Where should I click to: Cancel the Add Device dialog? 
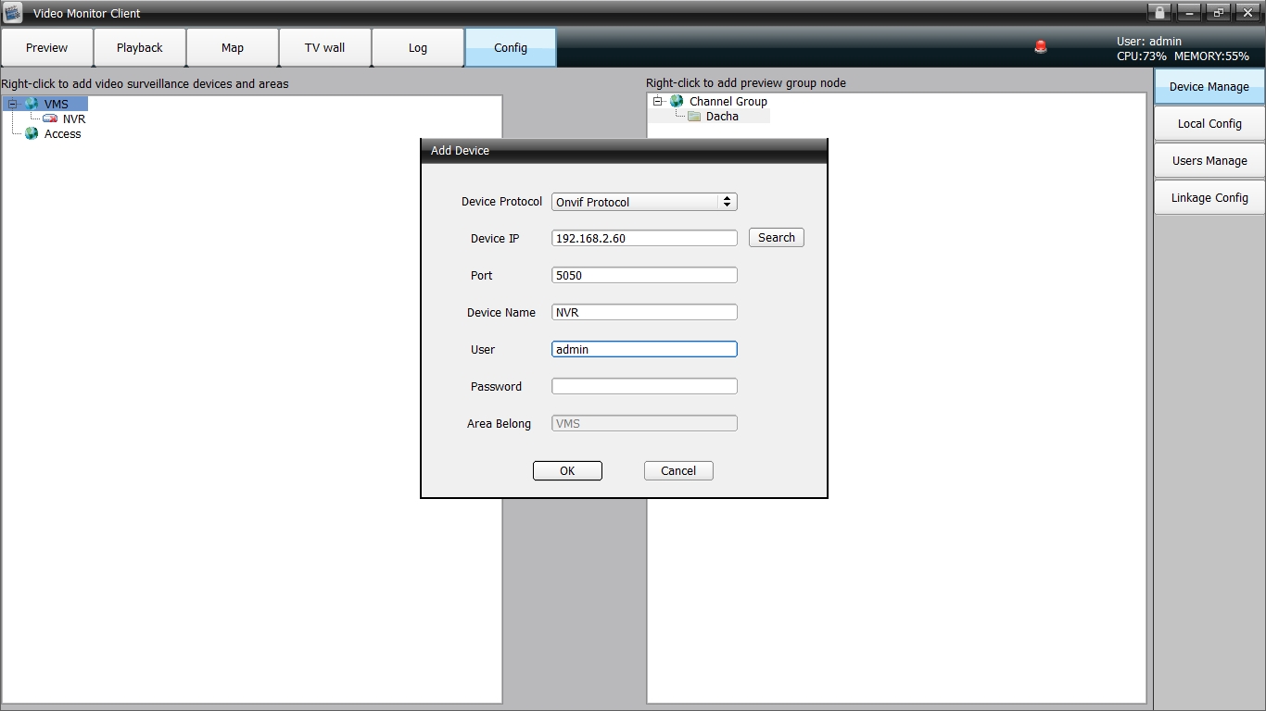[678, 470]
